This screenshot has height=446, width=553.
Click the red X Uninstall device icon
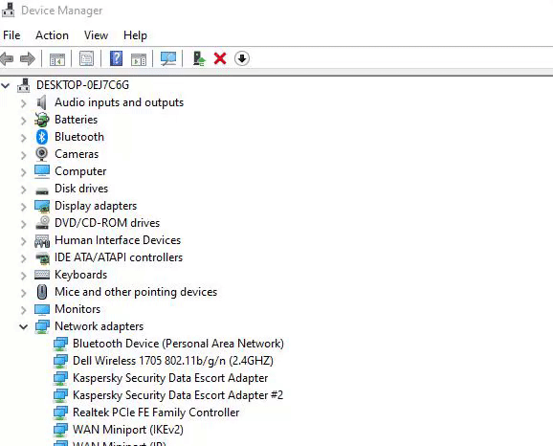point(220,58)
